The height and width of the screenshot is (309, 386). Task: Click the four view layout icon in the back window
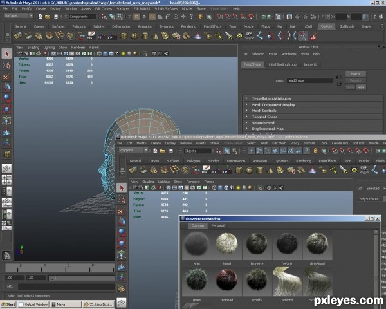click(6, 180)
